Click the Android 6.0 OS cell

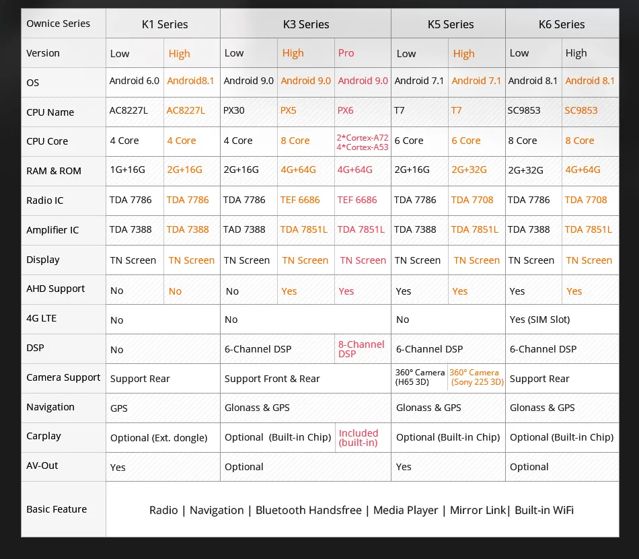[135, 81]
